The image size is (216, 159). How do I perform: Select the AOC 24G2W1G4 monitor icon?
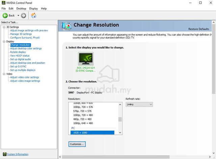[86, 59]
